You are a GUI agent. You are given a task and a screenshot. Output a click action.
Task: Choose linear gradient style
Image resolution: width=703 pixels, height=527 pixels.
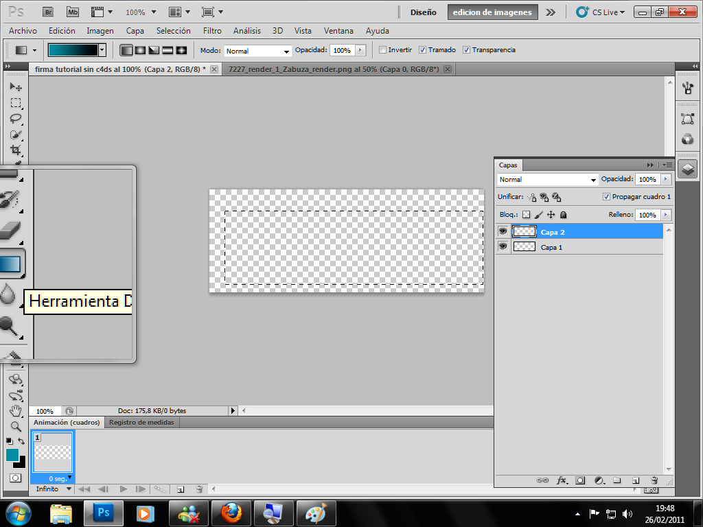(x=126, y=50)
